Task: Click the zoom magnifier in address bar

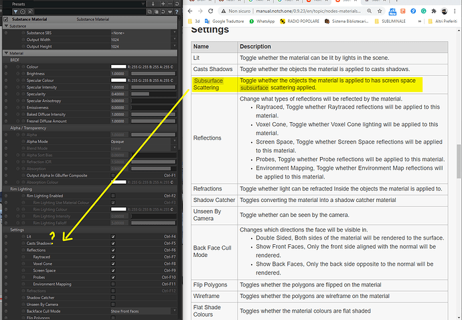Action: click(x=369, y=11)
